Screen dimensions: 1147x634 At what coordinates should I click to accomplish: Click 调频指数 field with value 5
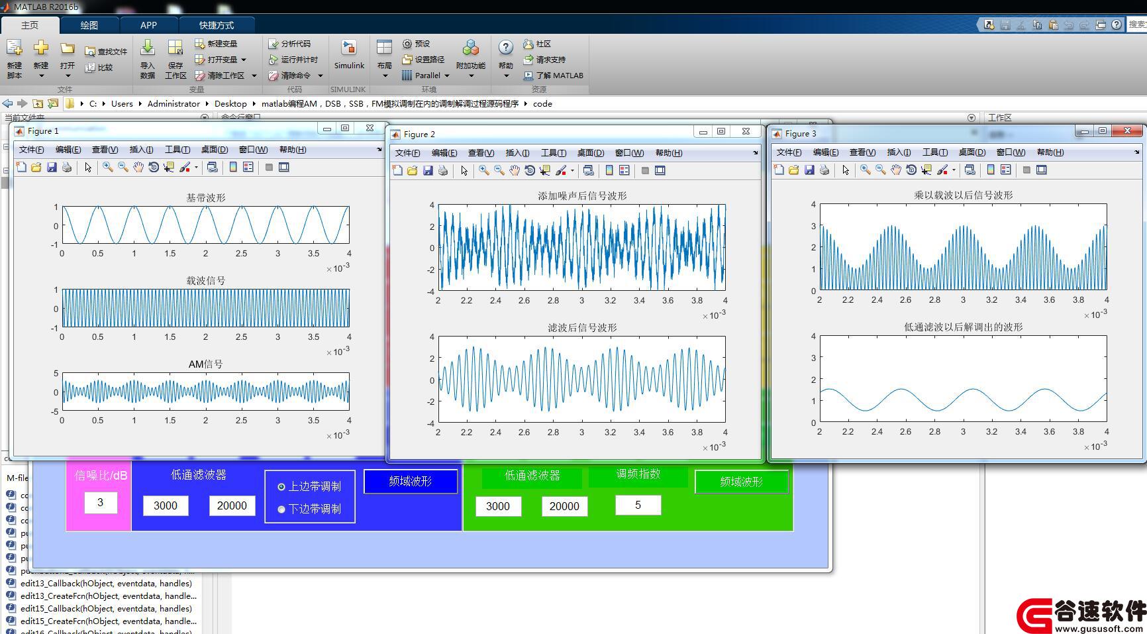click(x=638, y=505)
